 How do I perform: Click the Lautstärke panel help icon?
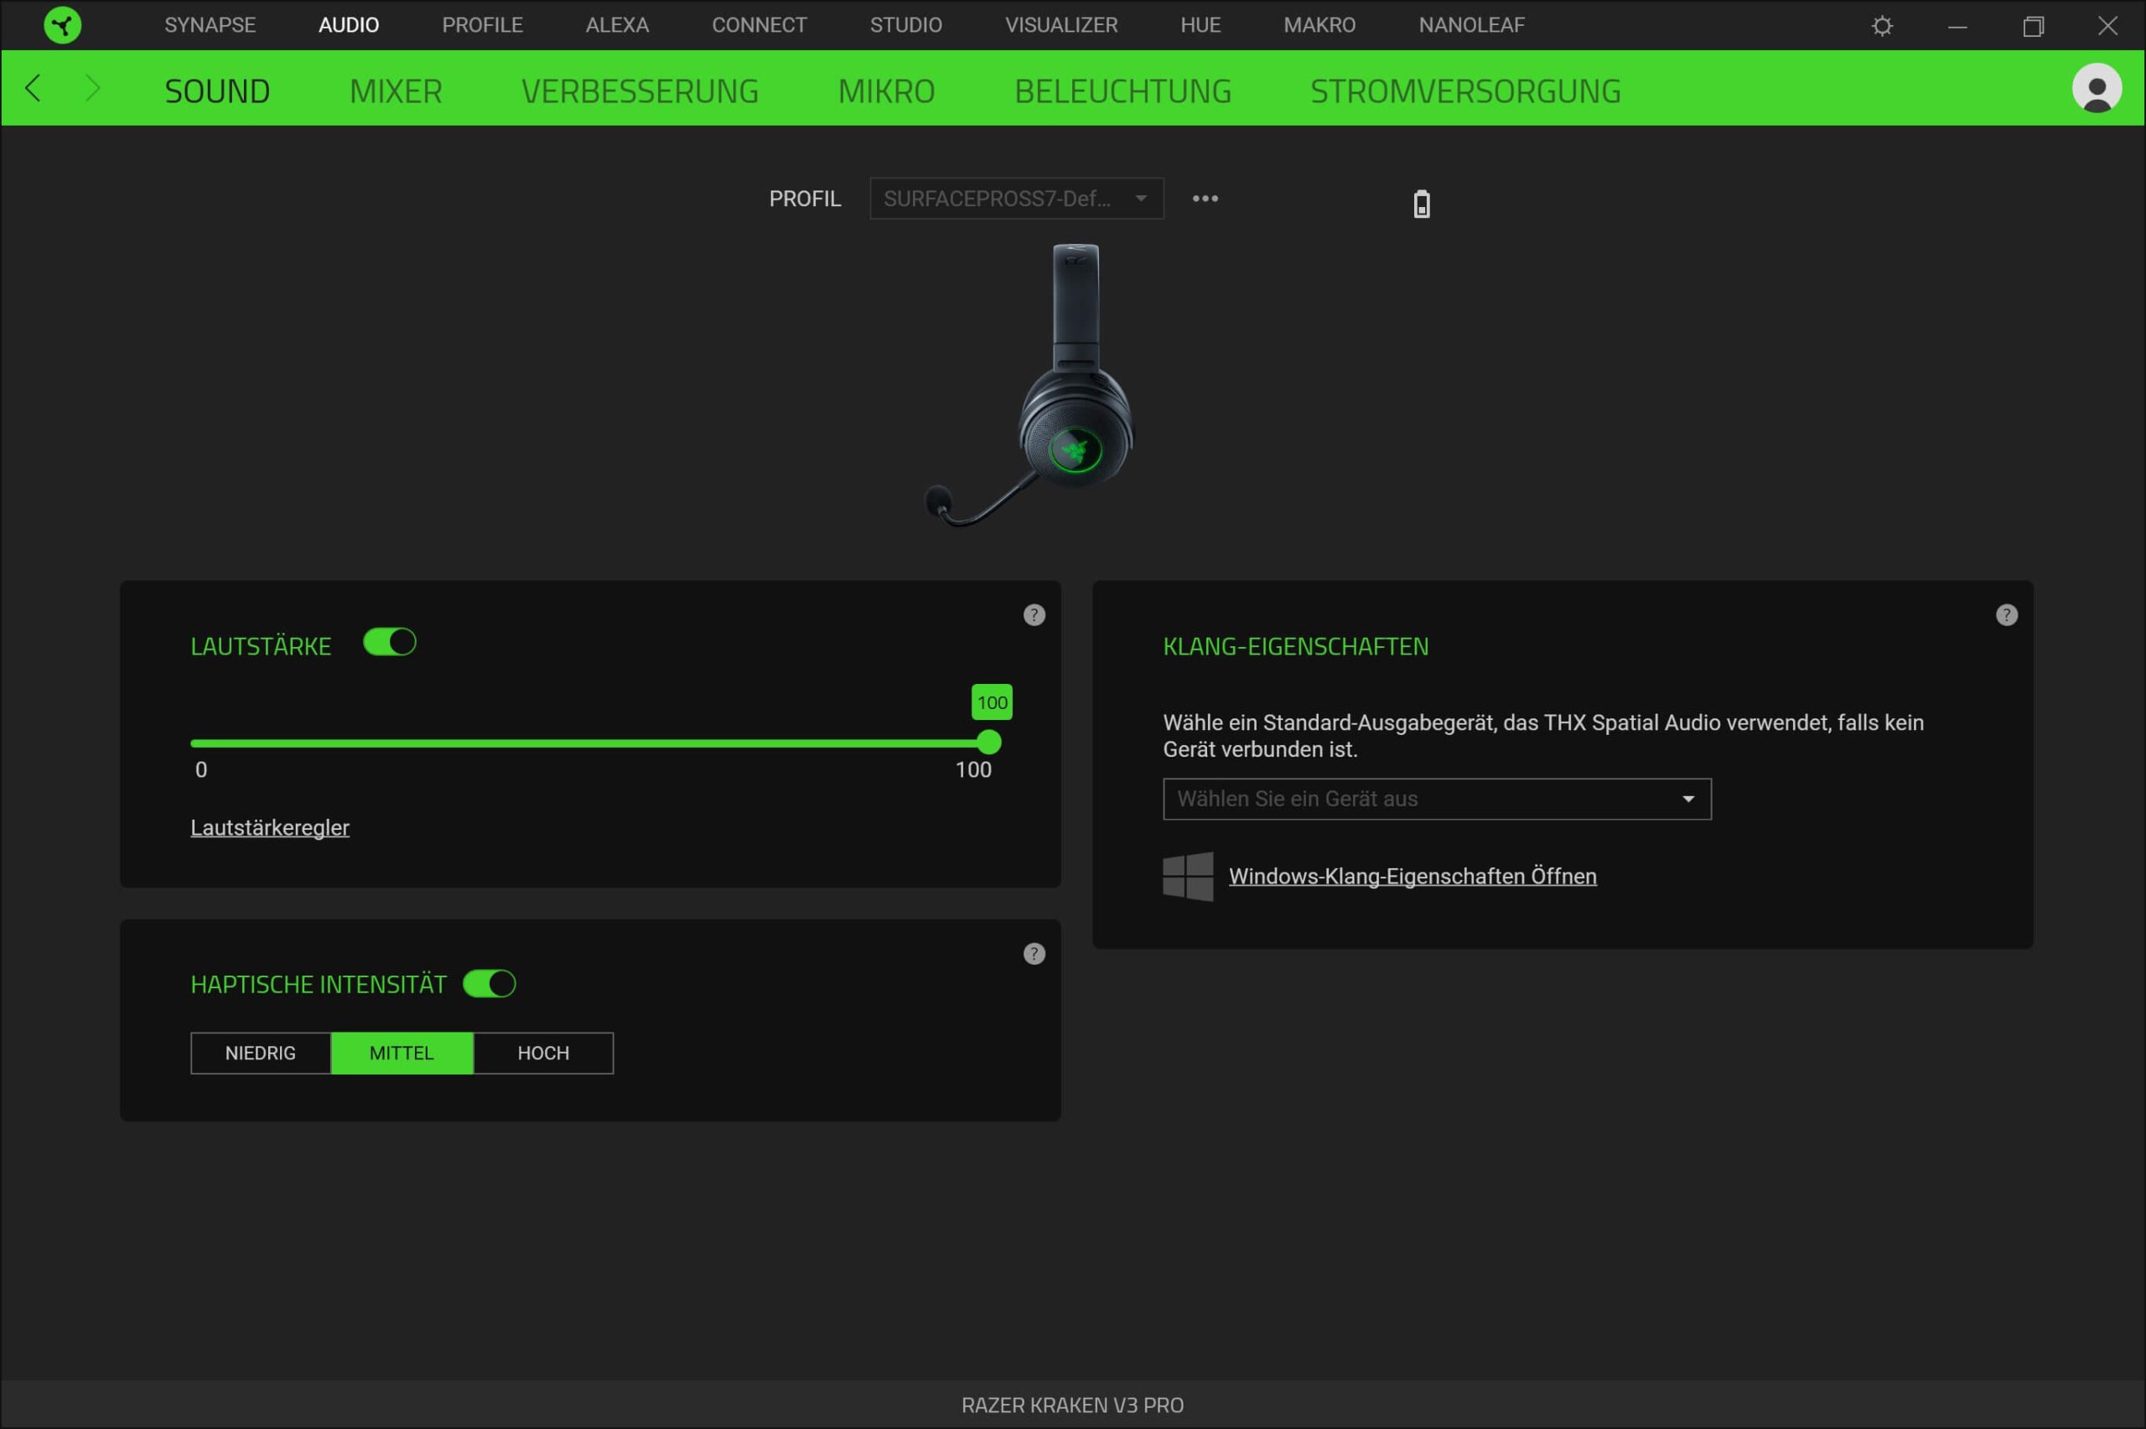click(1034, 615)
